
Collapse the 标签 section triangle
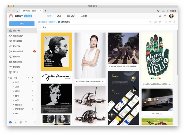(8, 78)
